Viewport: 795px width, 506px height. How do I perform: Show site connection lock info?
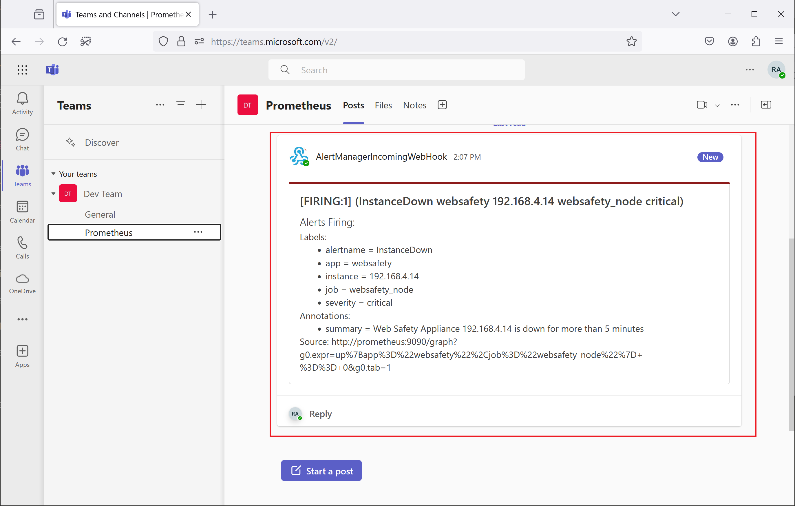point(181,42)
